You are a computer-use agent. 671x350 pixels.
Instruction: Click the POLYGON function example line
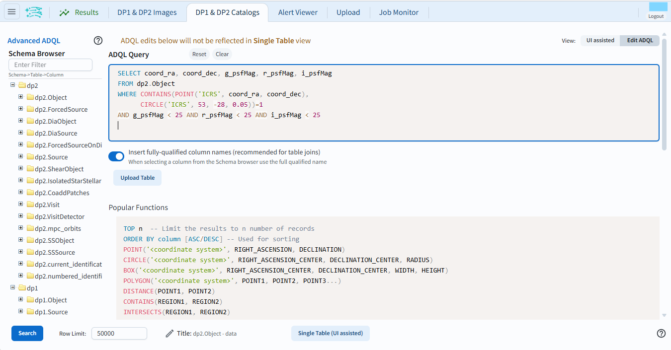tap(232, 280)
